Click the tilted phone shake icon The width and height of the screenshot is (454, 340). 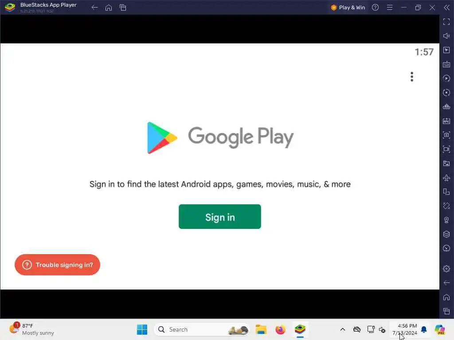[446, 206]
